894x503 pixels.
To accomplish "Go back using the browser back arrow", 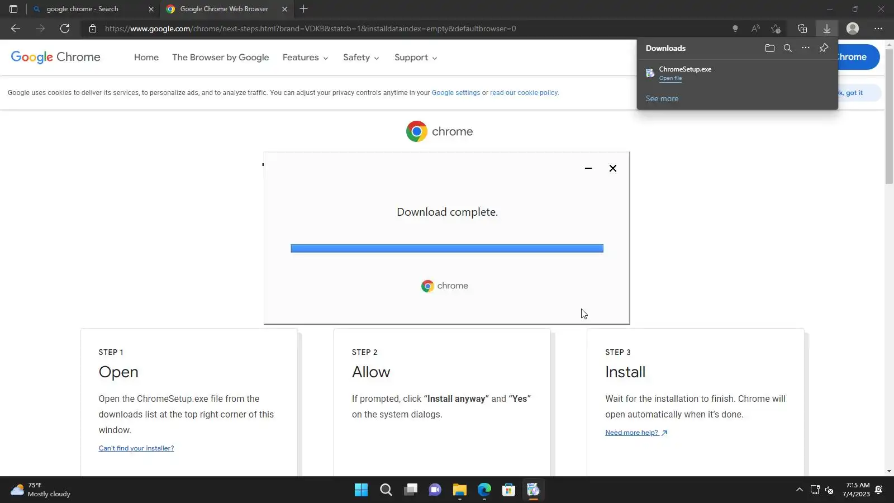I will 16,29.
